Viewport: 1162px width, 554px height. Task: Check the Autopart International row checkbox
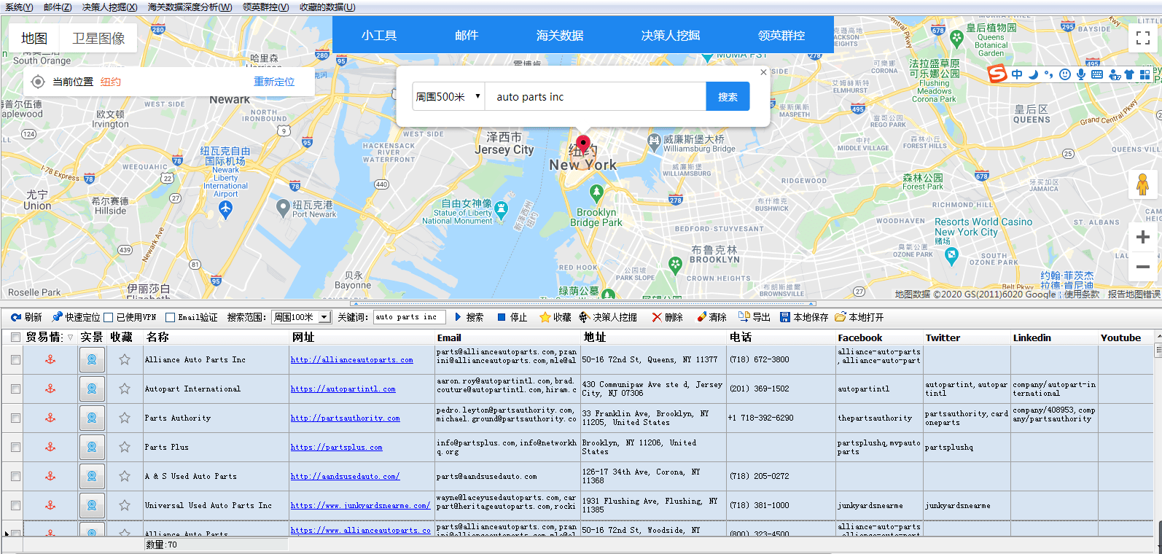click(15, 389)
